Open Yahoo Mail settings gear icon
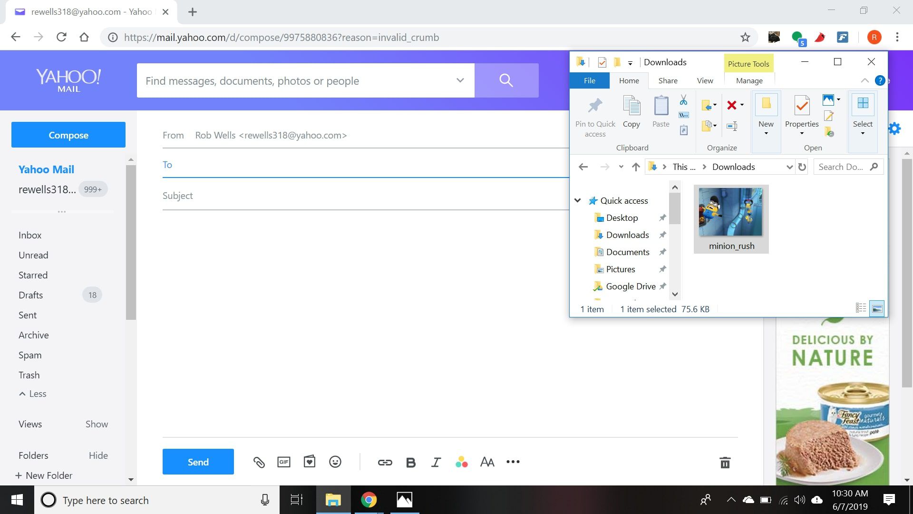The width and height of the screenshot is (913, 514). [895, 128]
